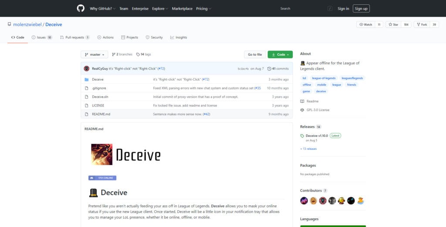Click the Watch button
This screenshot has width=446, height=227.
(x=366, y=24)
